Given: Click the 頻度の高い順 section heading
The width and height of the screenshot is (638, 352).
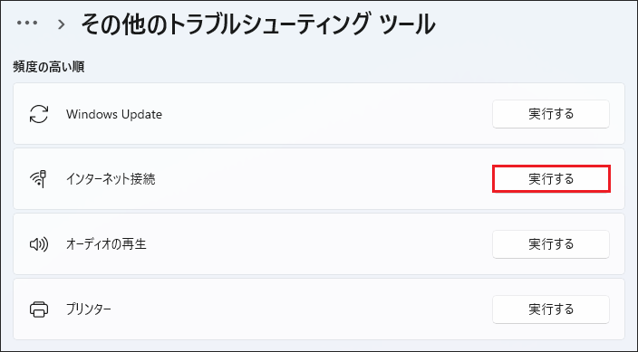Looking at the screenshot, I should 49,67.
